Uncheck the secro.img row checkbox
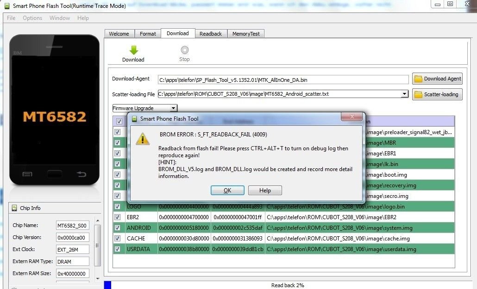 click(118, 196)
